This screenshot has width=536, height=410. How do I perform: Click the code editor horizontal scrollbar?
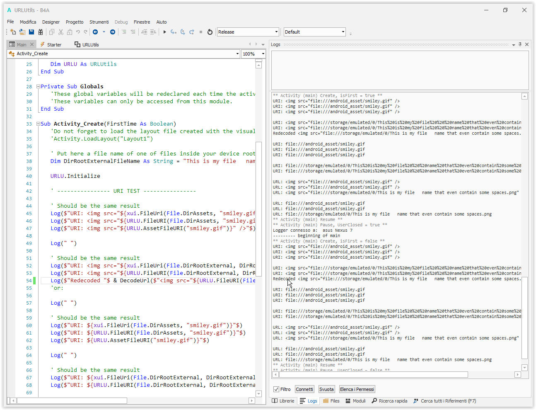[72, 400]
